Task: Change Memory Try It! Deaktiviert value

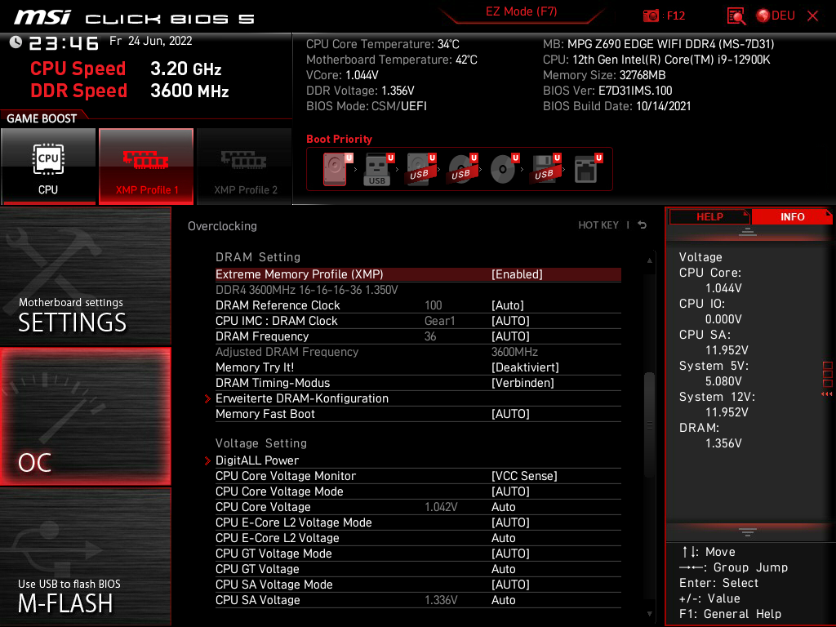Action: (525, 367)
